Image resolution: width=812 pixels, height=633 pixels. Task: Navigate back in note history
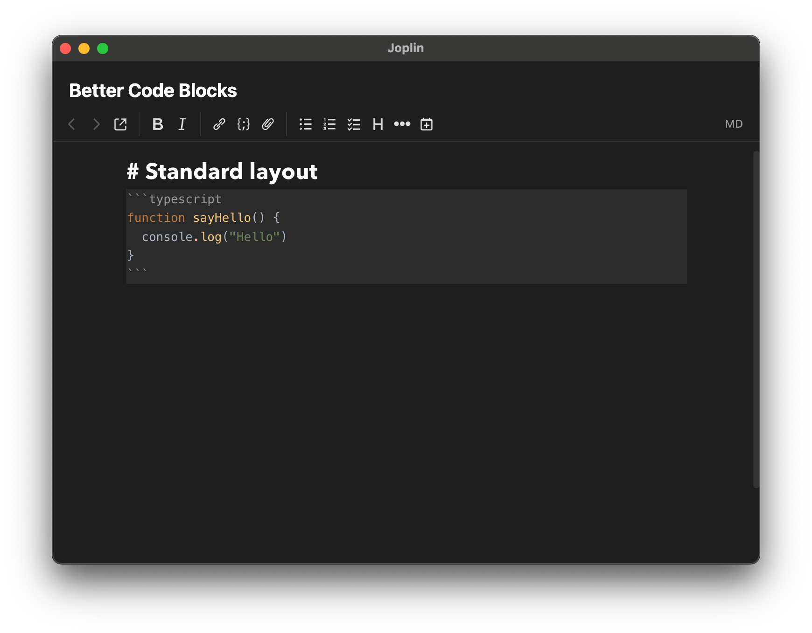tap(72, 124)
